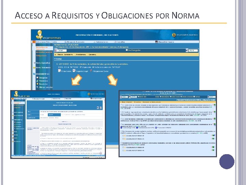The image size is (246, 185).
Task: Open Subvenciones in the main window menu
Action: coord(102,42)
